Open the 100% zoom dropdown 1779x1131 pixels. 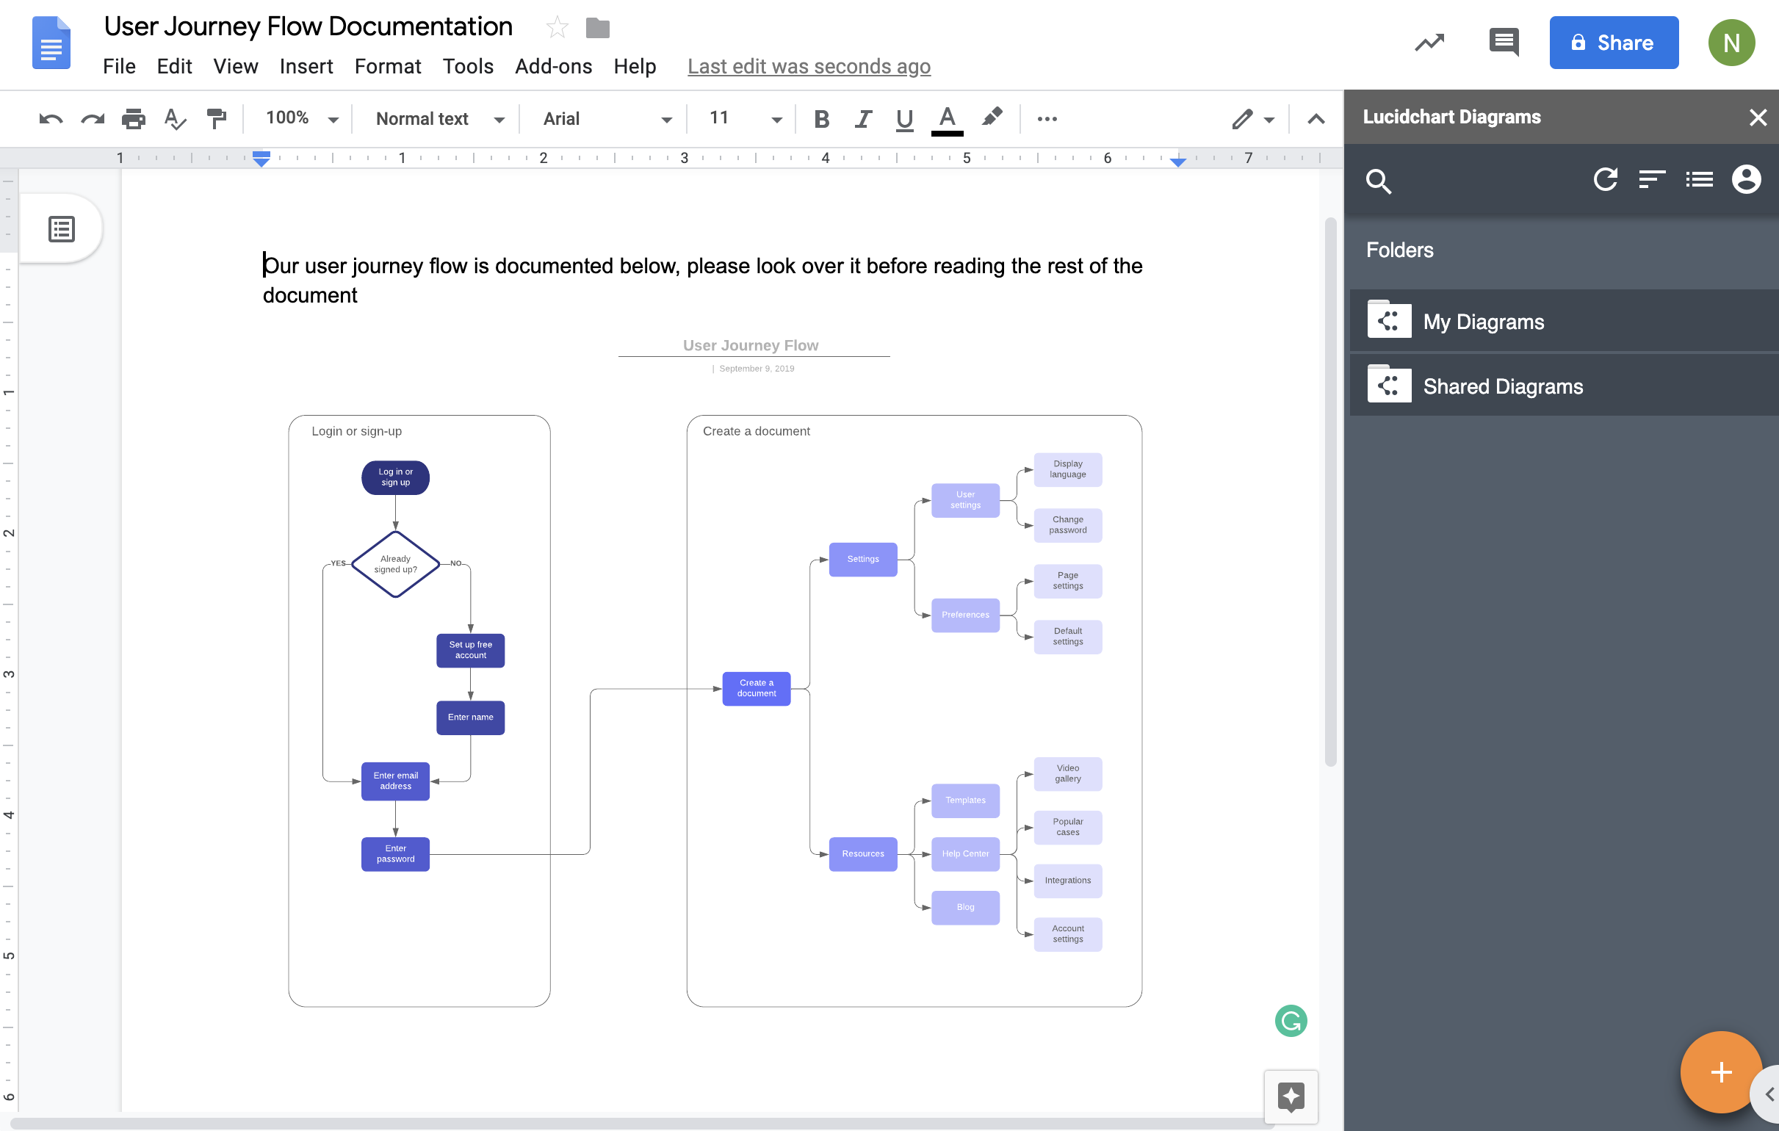click(298, 118)
